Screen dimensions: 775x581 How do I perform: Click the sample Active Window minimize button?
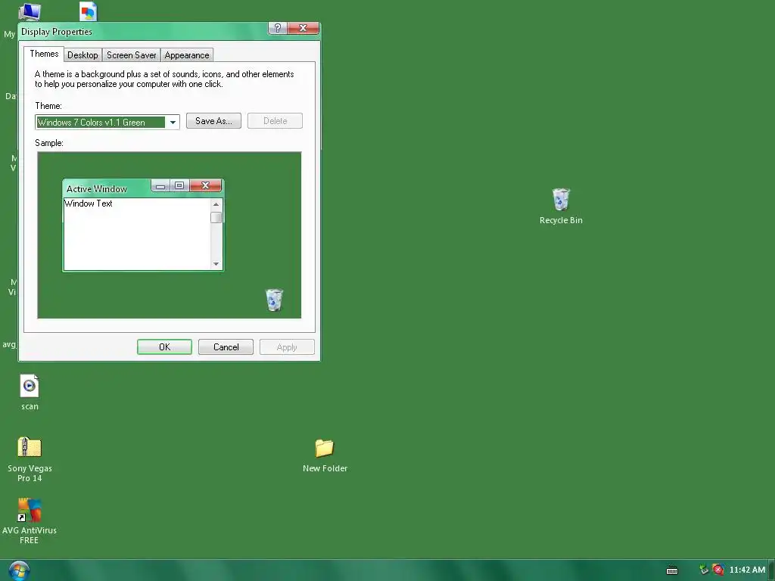160,186
